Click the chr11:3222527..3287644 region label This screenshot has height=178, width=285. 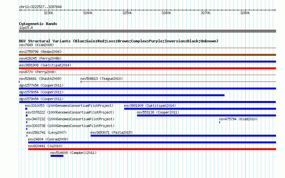pos(40,7)
